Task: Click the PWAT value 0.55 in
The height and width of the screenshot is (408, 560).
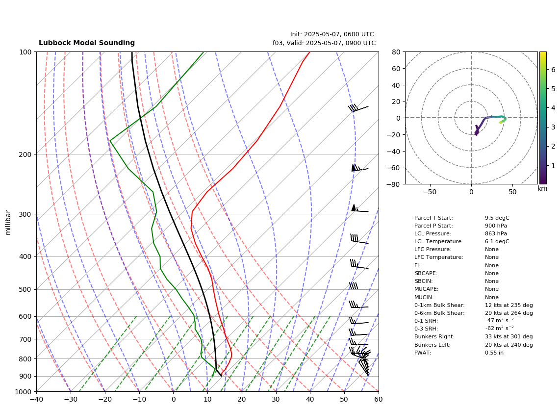Action: (x=494, y=353)
